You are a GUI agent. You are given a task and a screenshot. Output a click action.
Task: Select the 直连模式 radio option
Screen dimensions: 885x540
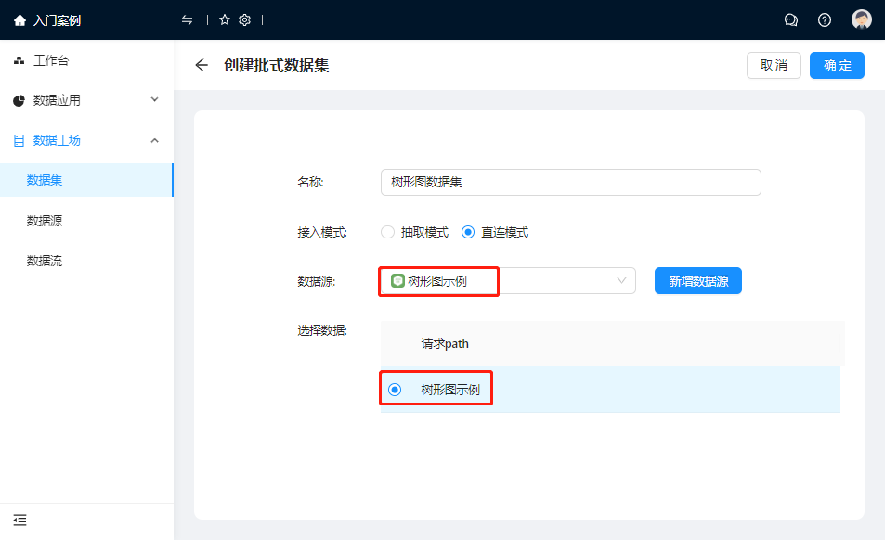(x=468, y=232)
